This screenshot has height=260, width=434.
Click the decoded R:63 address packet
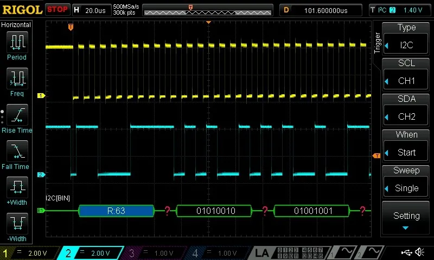[116, 211]
